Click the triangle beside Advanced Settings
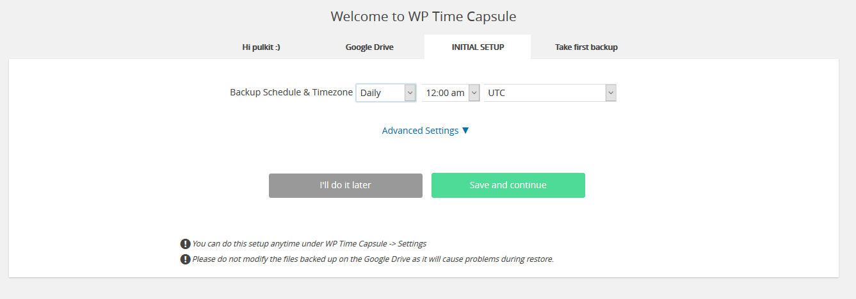Image resolution: width=856 pixels, height=299 pixels. coord(465,131)
